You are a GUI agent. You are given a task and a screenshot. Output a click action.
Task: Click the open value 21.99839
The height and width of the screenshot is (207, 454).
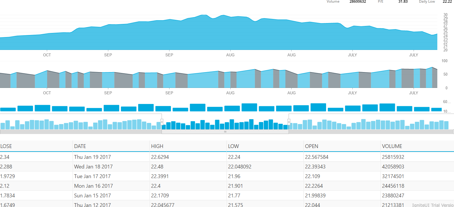tap(315, 196)
